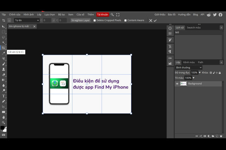Open the Paragraph panel icon
Image resolution: width=226 pixels, height=150 pixels.
170,51
